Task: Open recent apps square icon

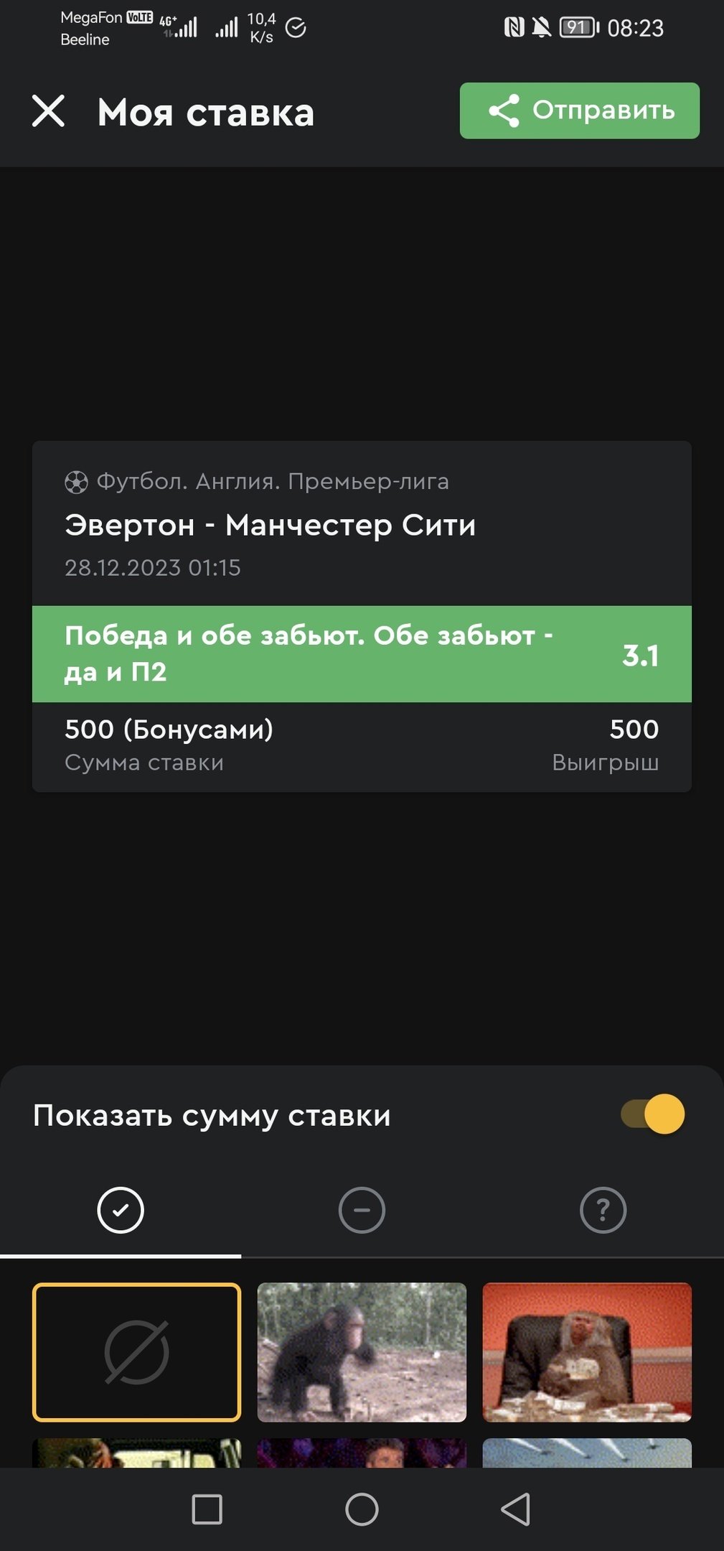Action: (x=207, y=1509)
